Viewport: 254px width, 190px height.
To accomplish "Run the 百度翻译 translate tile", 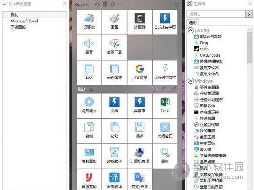I will [114, 179].
